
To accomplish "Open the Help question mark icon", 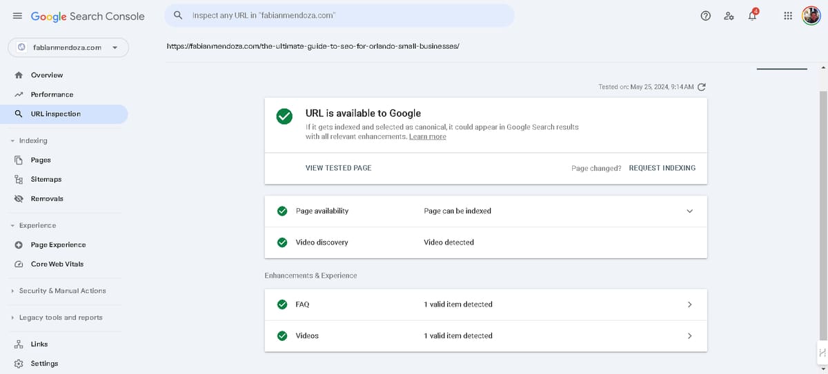I will 706,16.
